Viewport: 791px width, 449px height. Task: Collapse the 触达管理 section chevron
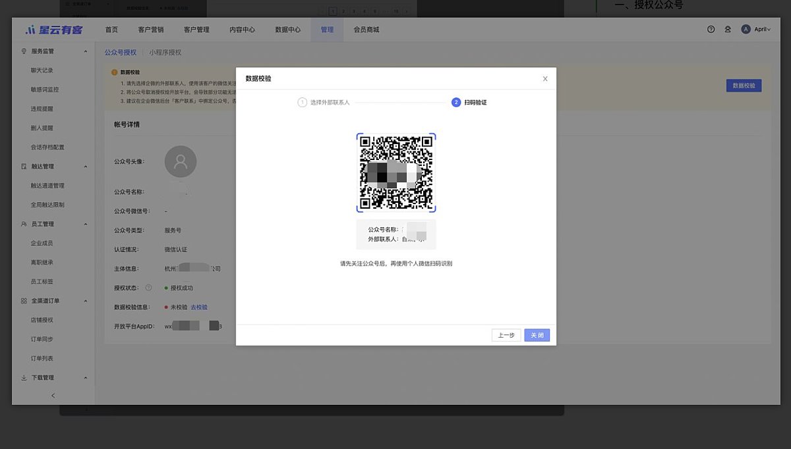coord(85,167)
